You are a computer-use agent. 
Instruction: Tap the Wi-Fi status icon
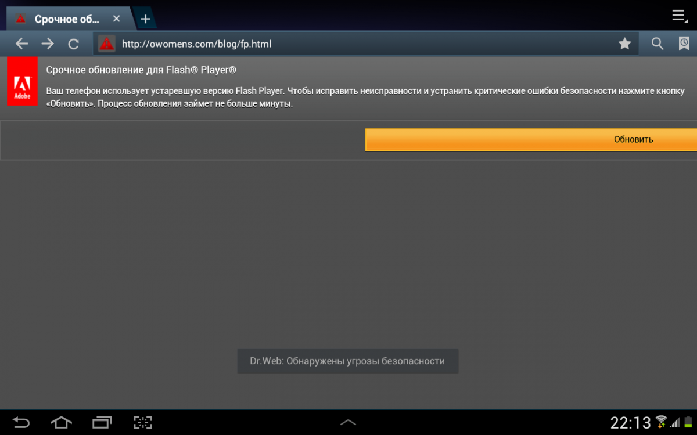click(x=661, y=422)
